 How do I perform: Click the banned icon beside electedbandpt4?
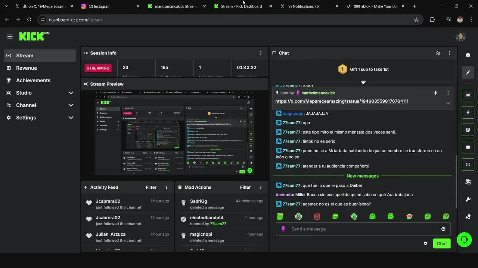tap(183, 219)
